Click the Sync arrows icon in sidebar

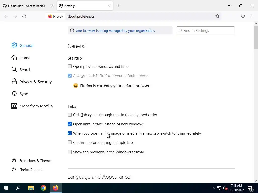pyautogui.click(x=14, y=93)
